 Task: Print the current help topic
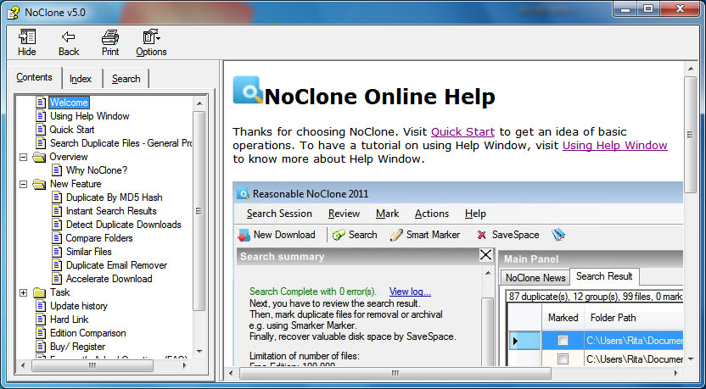click(x=110, y=43)
